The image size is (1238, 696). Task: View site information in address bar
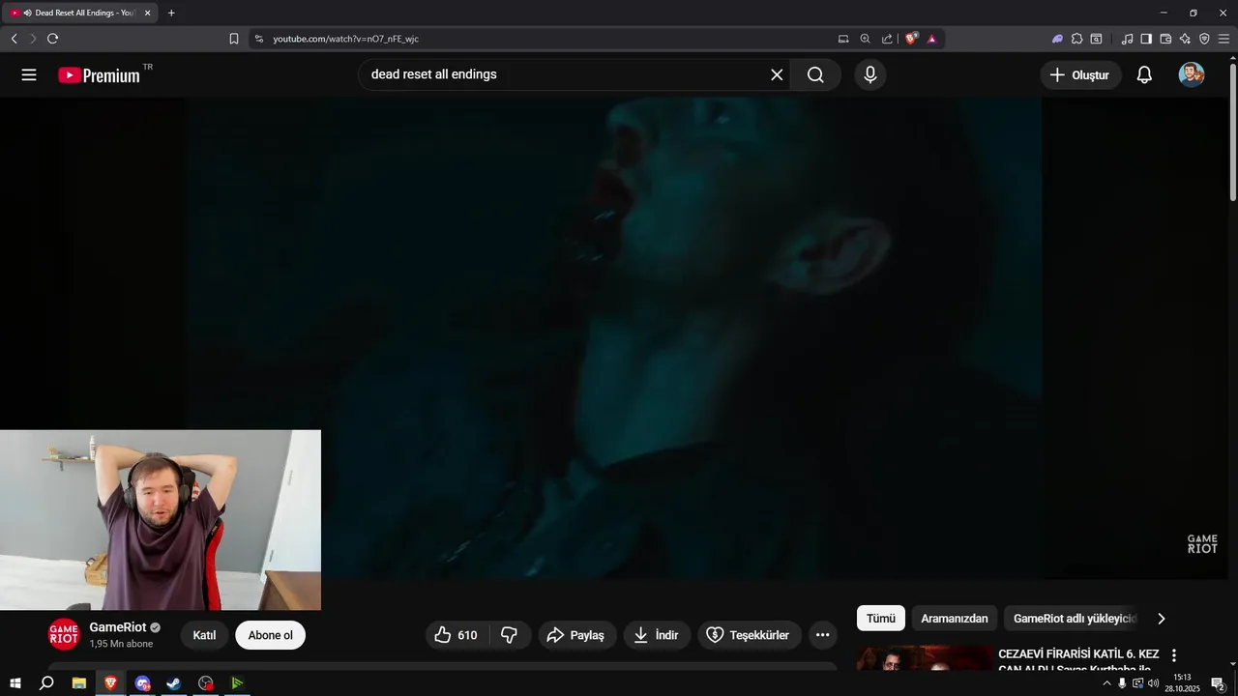coord(259,39)
